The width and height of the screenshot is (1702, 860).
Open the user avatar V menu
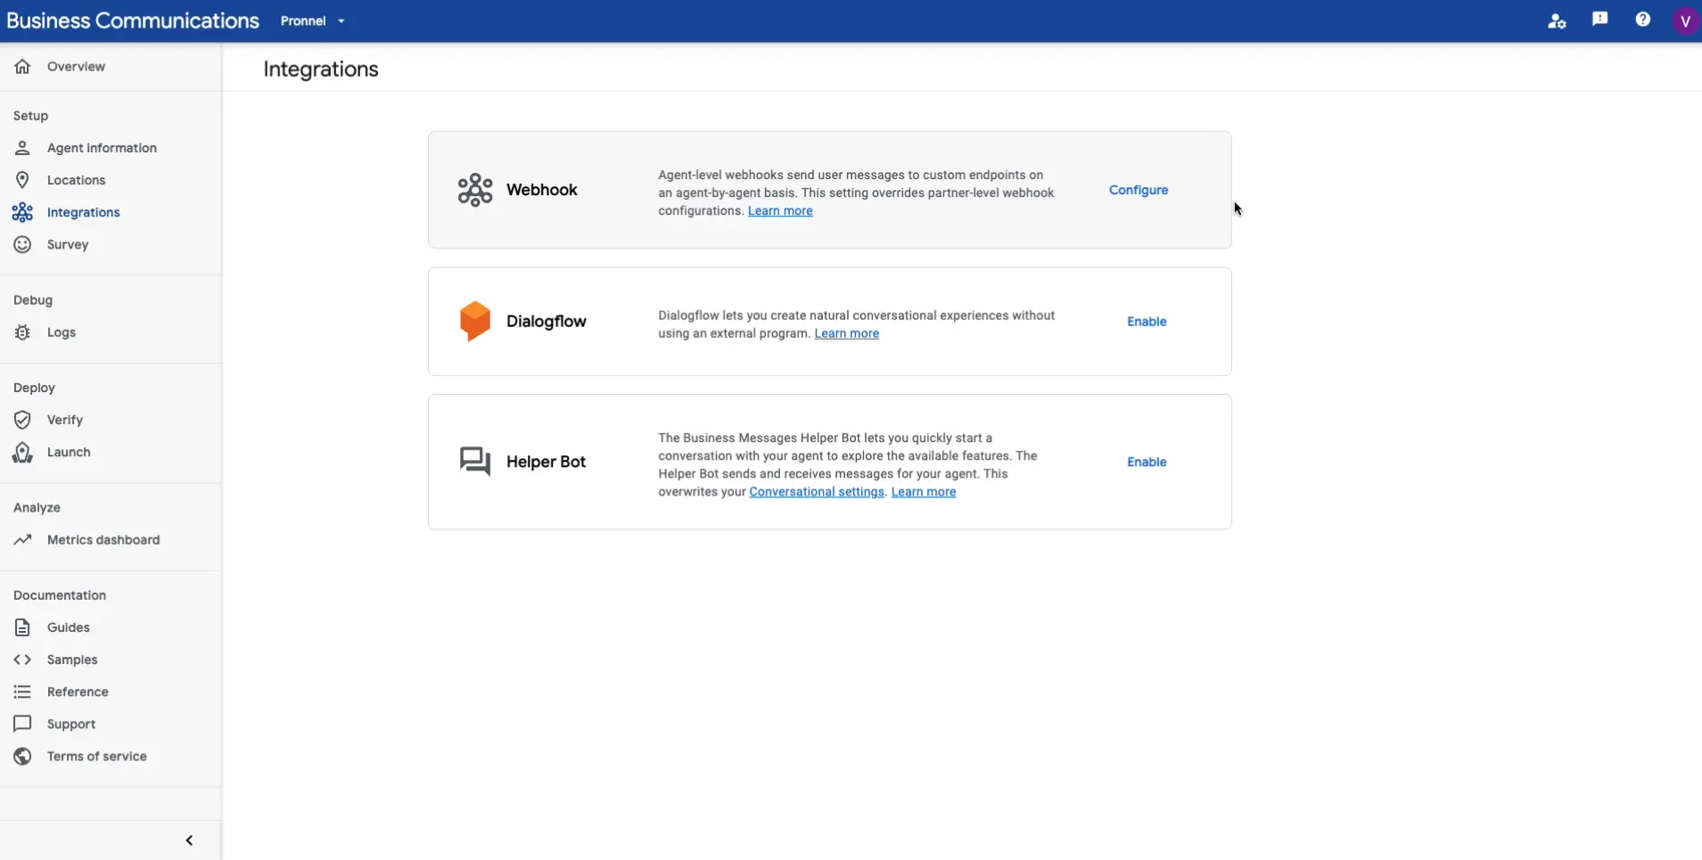click(x=1685, y=20)
